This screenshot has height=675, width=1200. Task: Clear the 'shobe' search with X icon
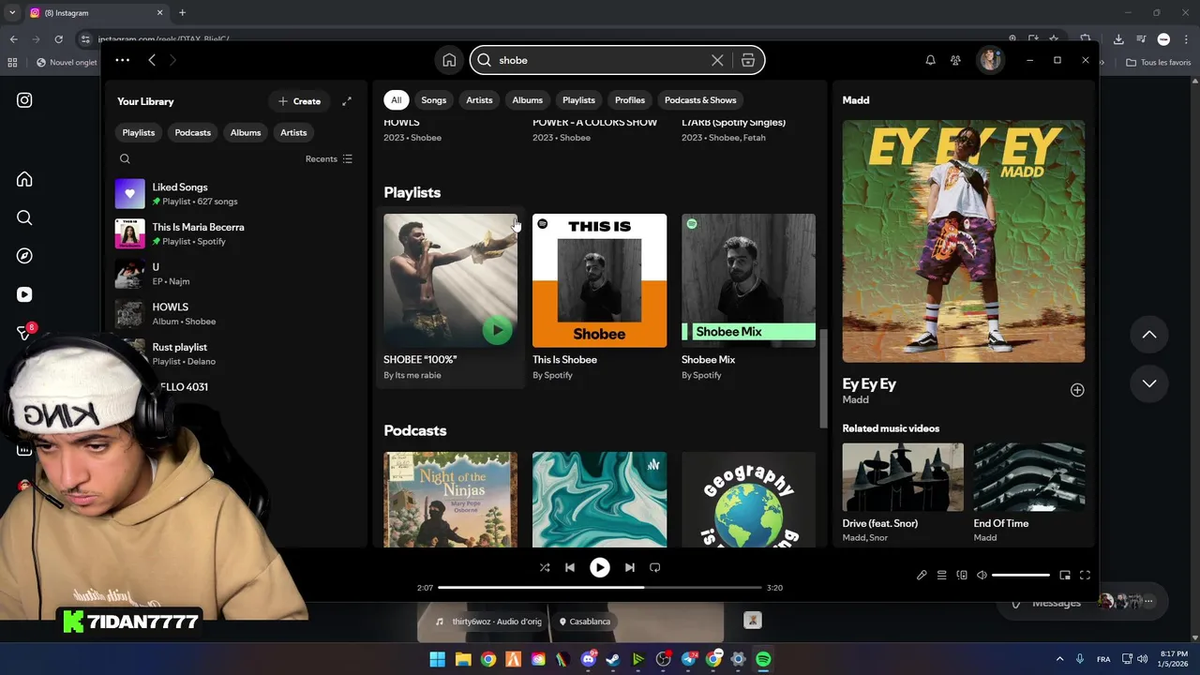(x=717, y=60)
